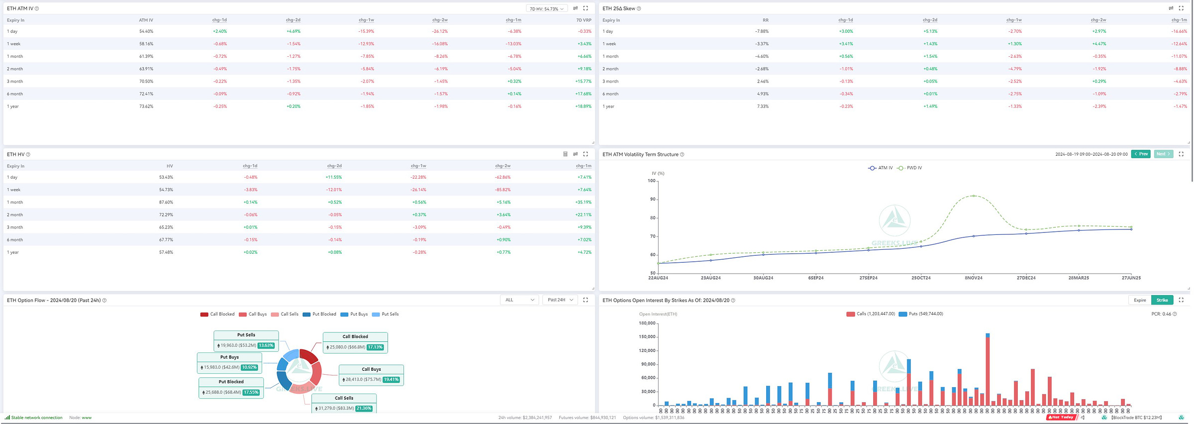The image size is (1194, 424).
Task: Toggle Calls series in Open Interest legend
Action: 871,314
